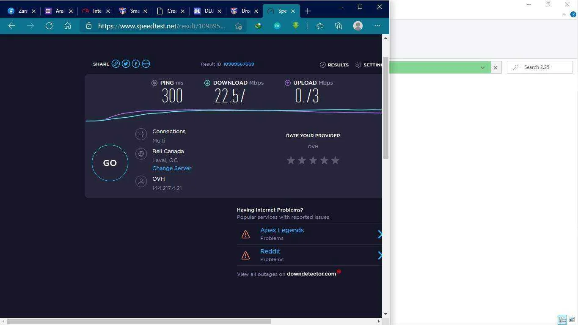Screen dimensions: 578x325
Task: Switch to the 'DLU' browser tab
Action: [206, 11]
